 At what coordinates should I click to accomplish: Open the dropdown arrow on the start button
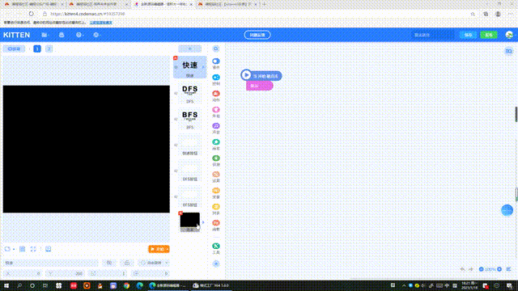click(168, 249)
